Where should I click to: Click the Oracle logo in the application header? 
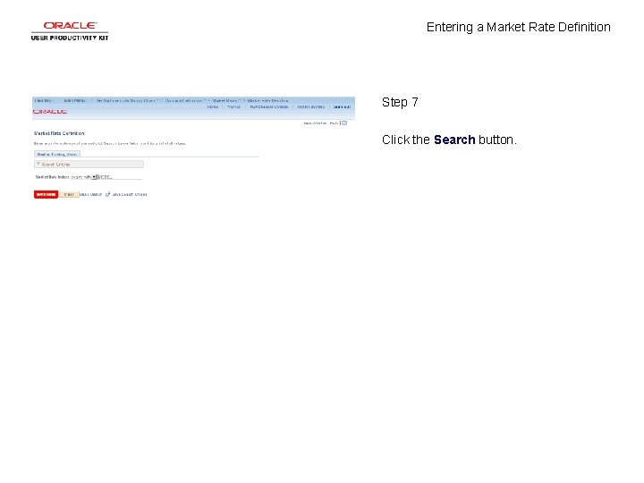(x=50, y=112)
